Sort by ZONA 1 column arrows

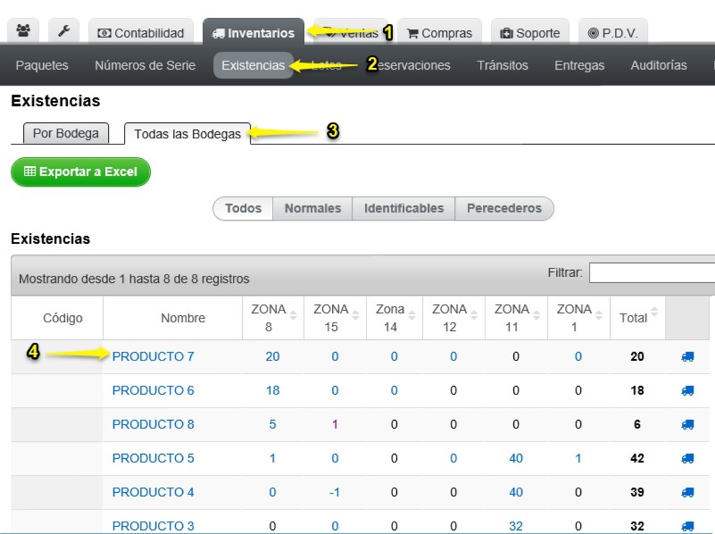[x=599, y=314]
